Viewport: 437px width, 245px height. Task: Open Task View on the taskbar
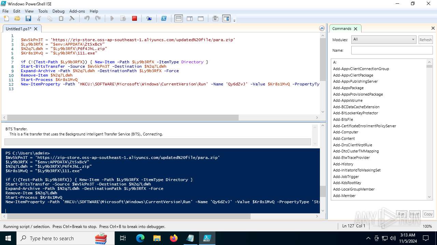123,238
